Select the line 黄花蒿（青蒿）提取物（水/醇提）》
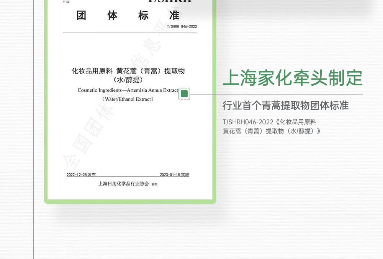383x259 pixels. point(272,131)
